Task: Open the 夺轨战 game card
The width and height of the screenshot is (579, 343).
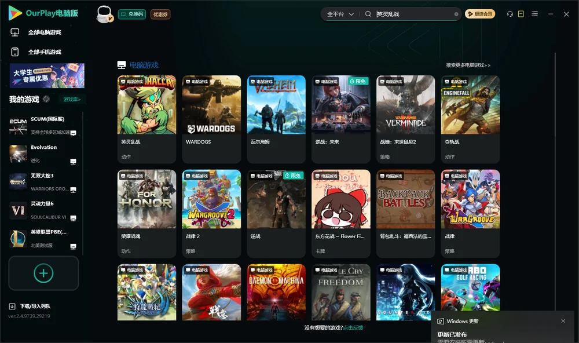Action: [x=470, y=119]
